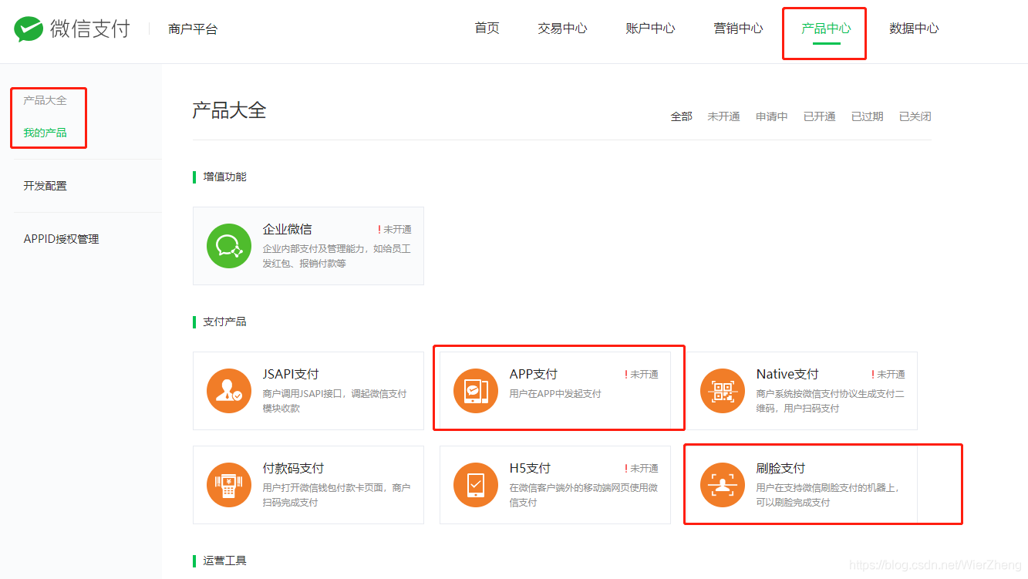Viewport: 1028px width, 579px height.
Task: Select 产品大全 in the sidebar
Action: click(45, 100)
